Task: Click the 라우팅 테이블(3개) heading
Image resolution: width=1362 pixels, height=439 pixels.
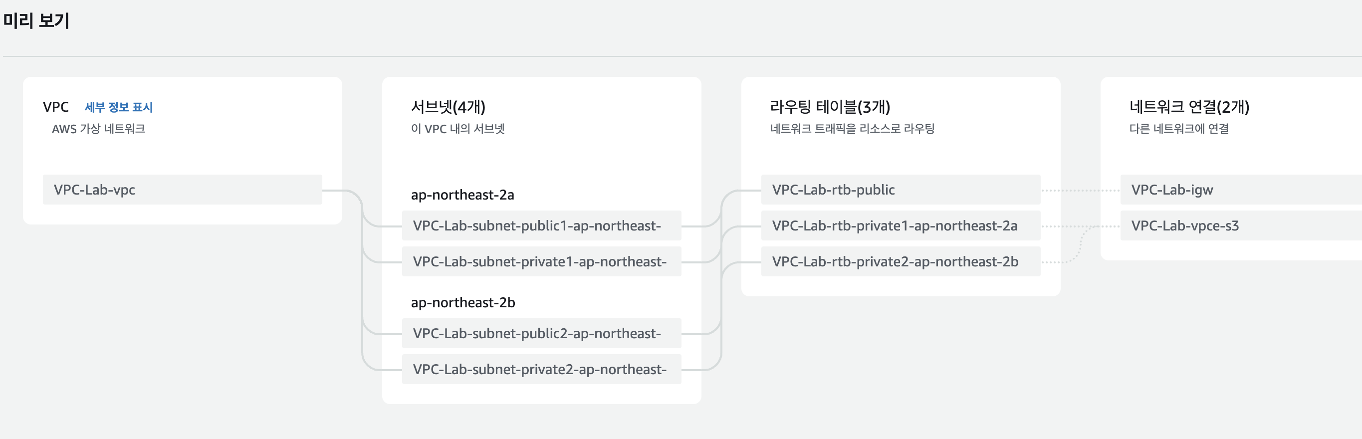Action: 830,107
